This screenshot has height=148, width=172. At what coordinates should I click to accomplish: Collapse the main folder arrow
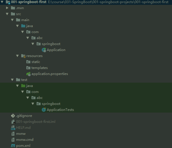(x=12, y=20)
